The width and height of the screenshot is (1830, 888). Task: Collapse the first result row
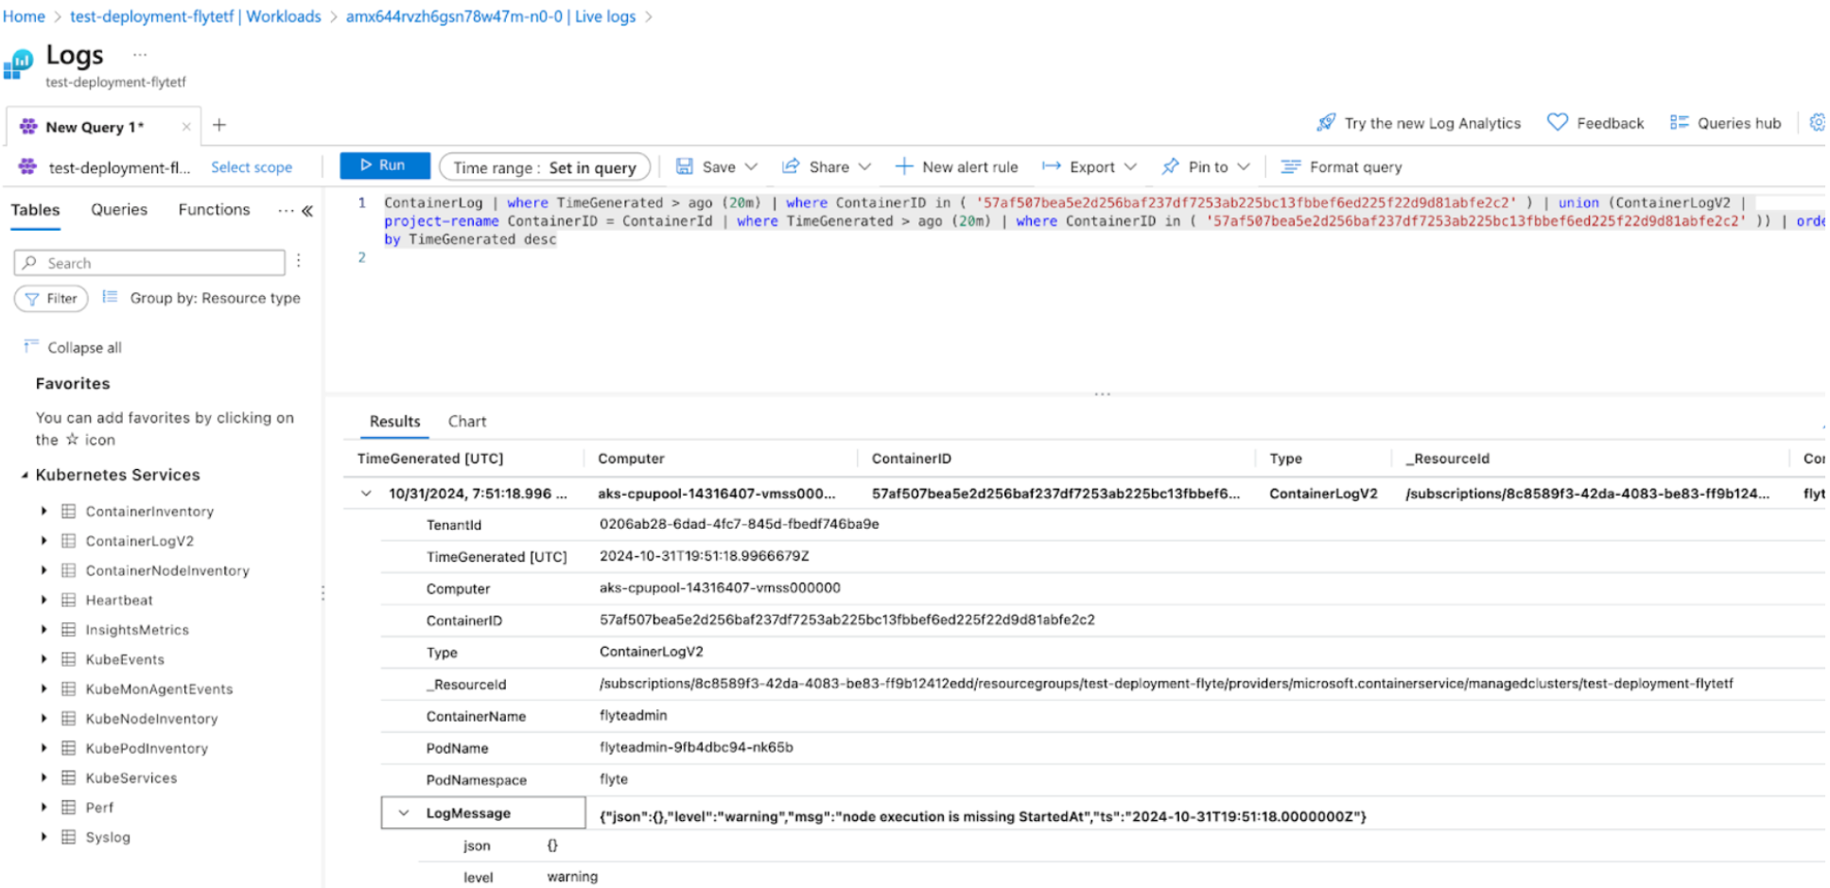[x=366, y=494]
